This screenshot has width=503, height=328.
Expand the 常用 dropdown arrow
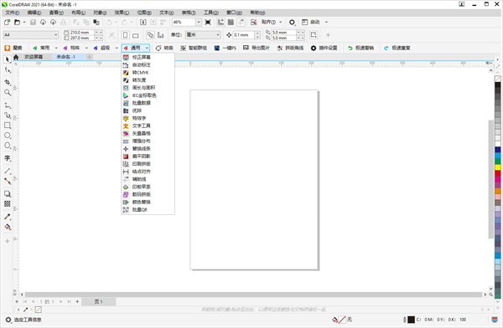(56, 48)
